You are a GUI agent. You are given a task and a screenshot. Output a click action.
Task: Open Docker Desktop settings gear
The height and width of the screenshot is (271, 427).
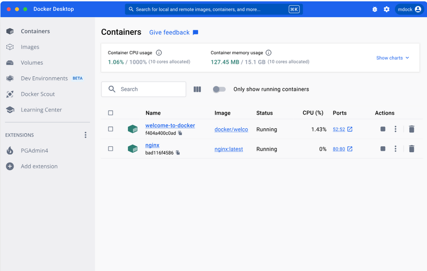point(386,9)
